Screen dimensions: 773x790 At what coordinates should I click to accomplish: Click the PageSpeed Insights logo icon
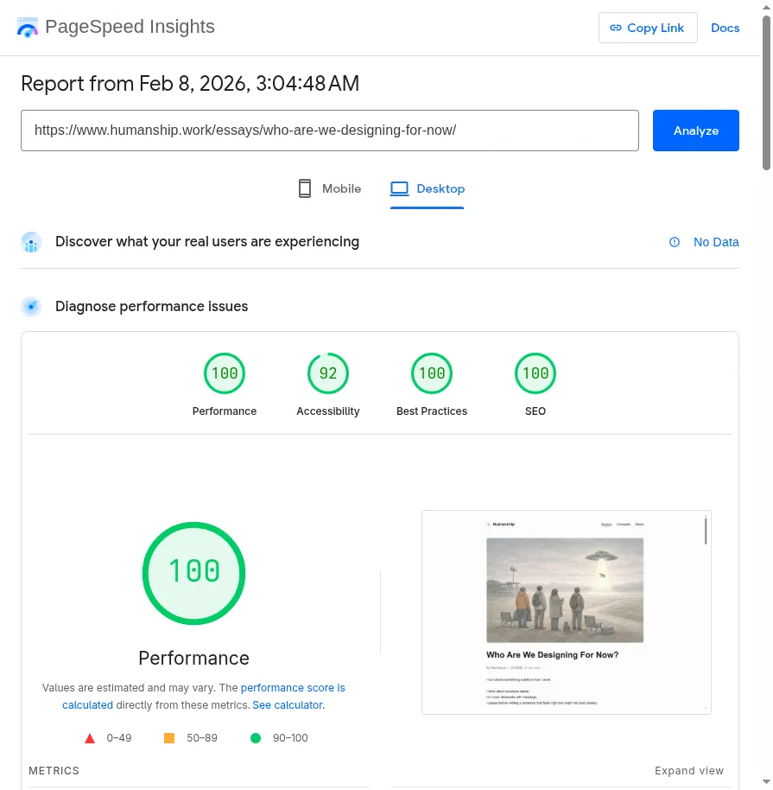tap(28, 28)
